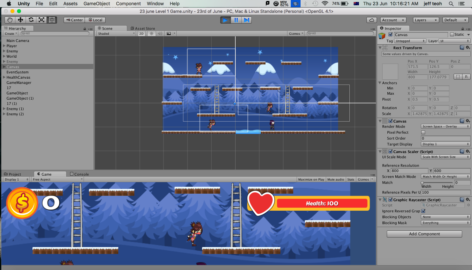Click the Step frame button
The image size is (472, 270).
pyautogui.click(x=246, y=20)
